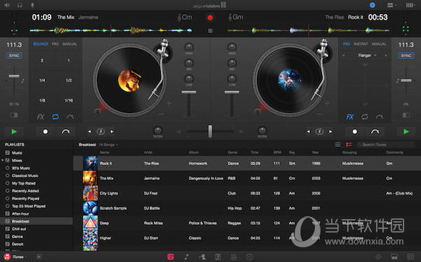Switch library to artwork list view
Image resolution: width=421 pixels, height=262 pixels.
[349, 145]
